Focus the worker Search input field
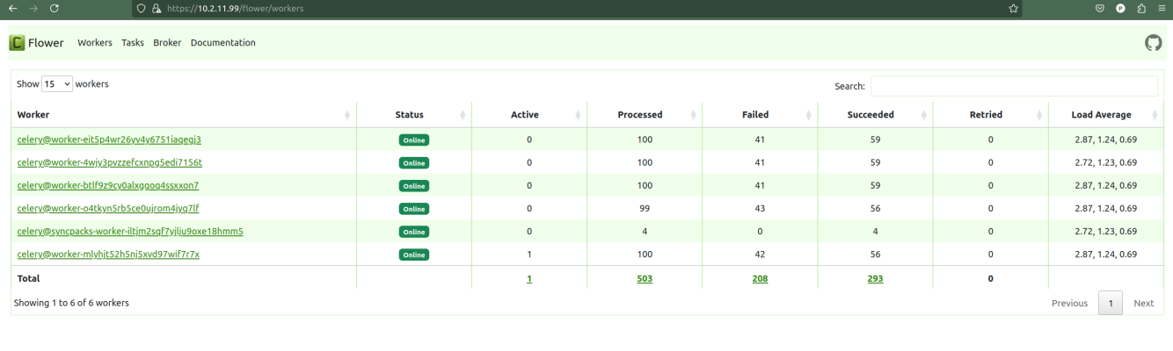1173x351 pixels. pos(1013,86)
